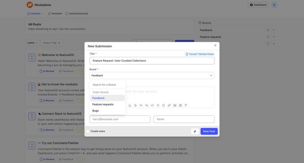
Task: Insert an image into the description
Action: 175,105
